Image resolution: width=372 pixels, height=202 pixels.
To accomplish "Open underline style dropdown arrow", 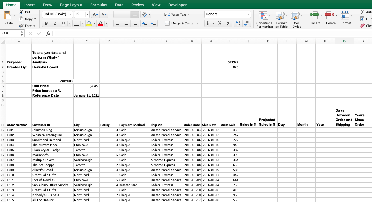I will click(x=69, y=23).
